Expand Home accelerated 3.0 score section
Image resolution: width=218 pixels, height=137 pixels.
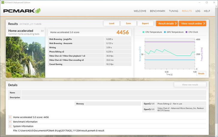[x=10, y=117]
